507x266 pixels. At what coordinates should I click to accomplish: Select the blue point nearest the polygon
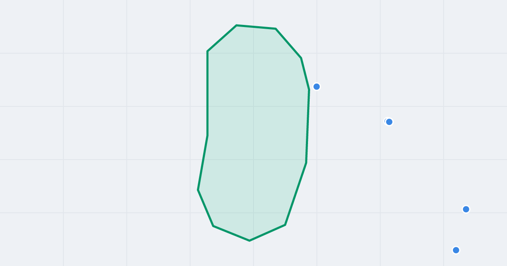(x=316, y=87)
